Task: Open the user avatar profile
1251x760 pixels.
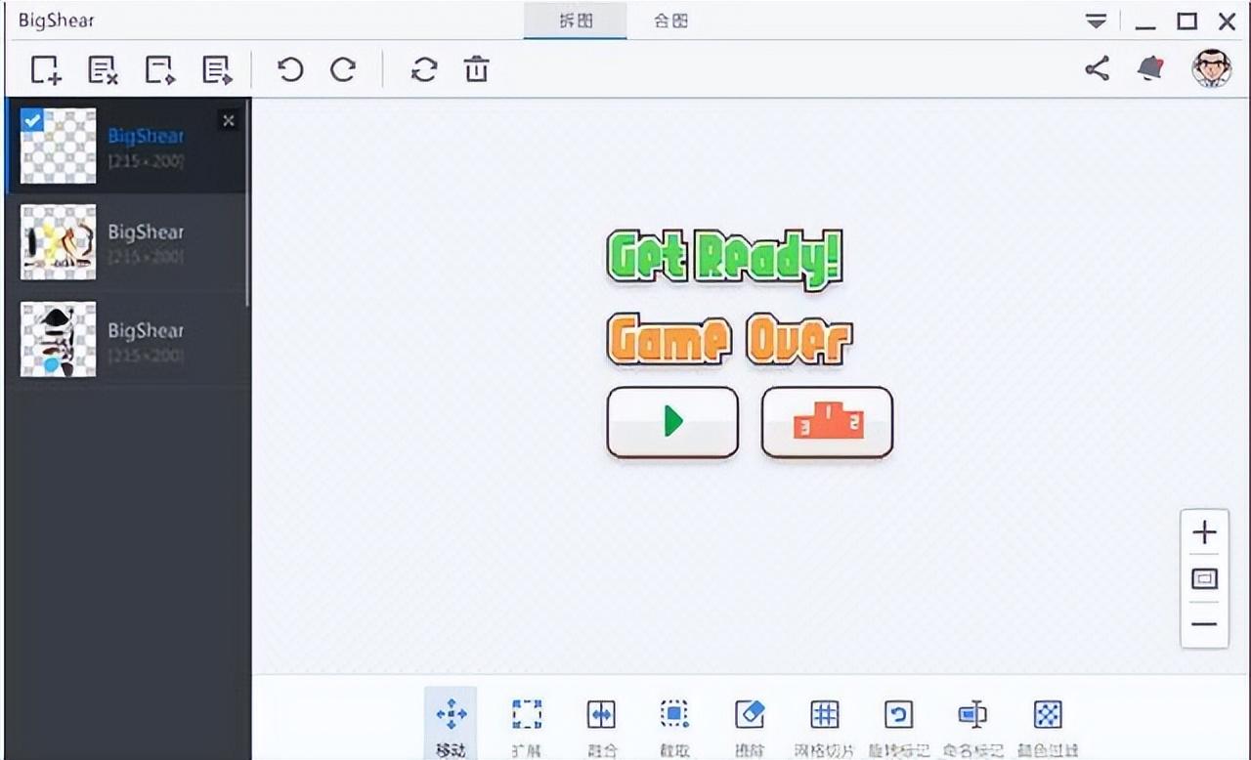Action: pos(1211,68)
